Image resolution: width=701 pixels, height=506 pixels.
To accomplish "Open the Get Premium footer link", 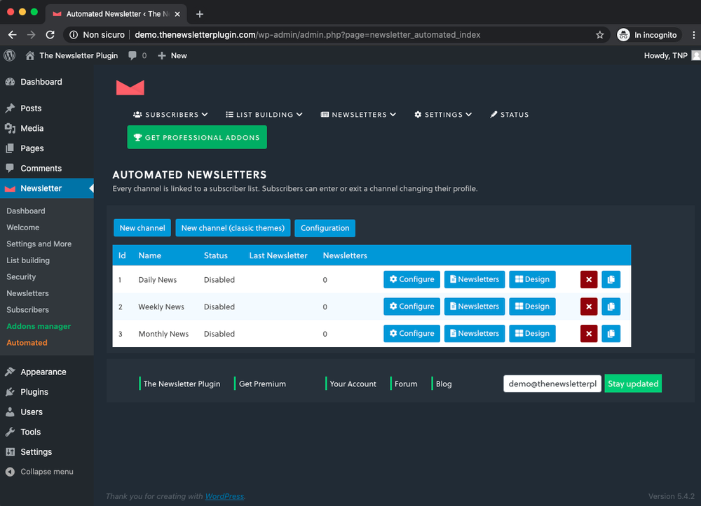I will 262,384.
